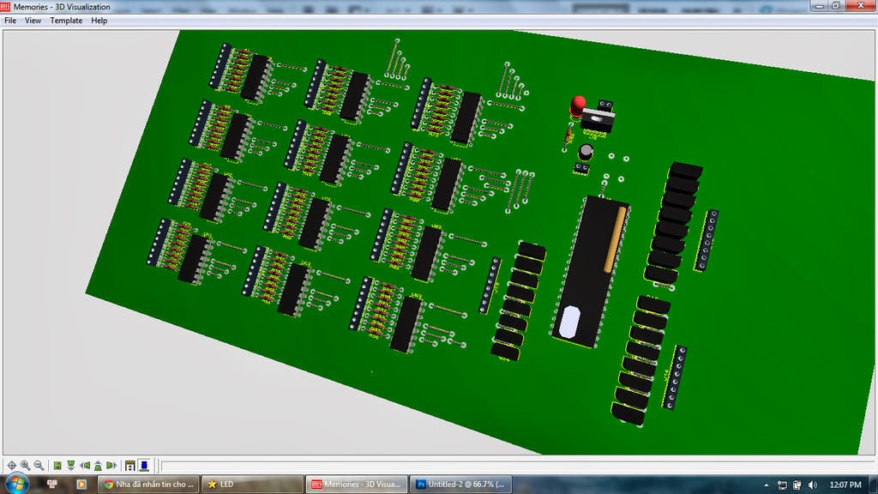Image resolution: width=878 pixels, height=494 pixels.
Task: Open the View menu
Action: point(33,21)
